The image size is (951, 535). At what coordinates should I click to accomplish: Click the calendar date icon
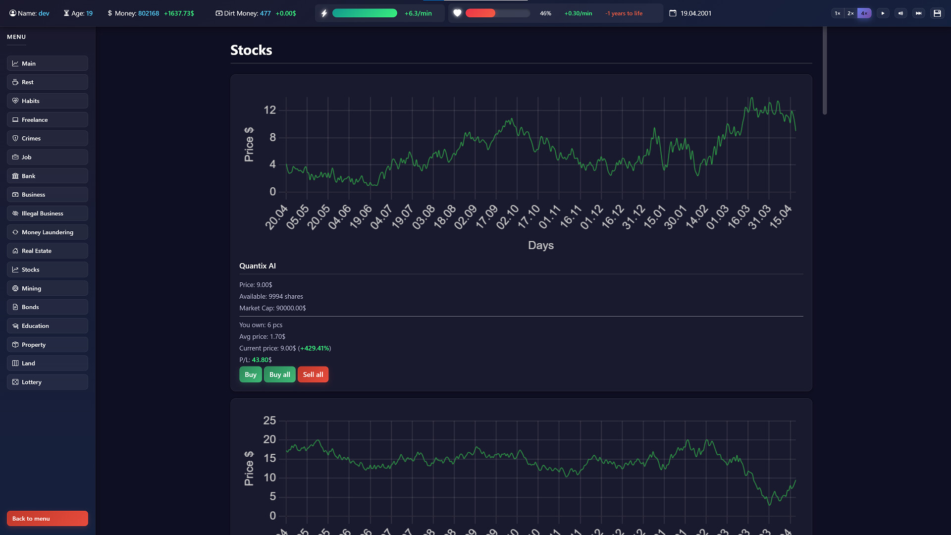coord(673,13)
